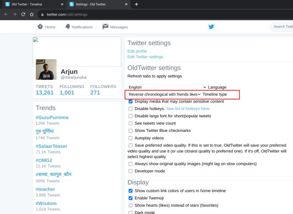Click the Arjun profile avatar
Image resolution: width=293 pixels, height=214 pixels.
click(46, 69)
